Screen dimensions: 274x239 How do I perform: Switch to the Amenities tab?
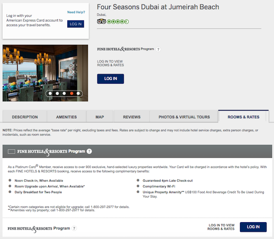tap(67, 117)
